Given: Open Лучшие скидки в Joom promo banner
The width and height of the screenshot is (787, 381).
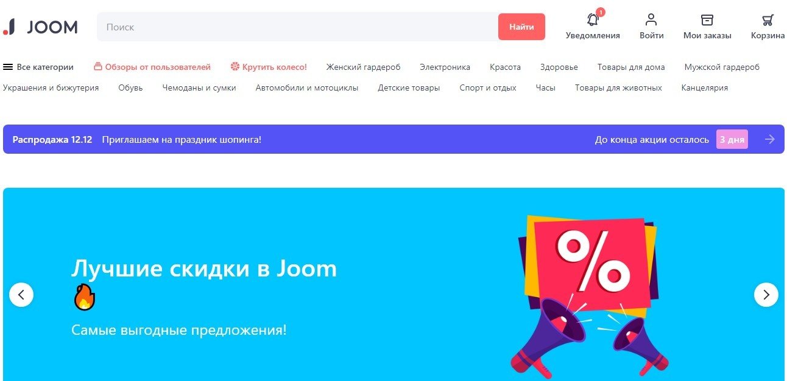Looking at the screenshot, I should tap(393, 284).
